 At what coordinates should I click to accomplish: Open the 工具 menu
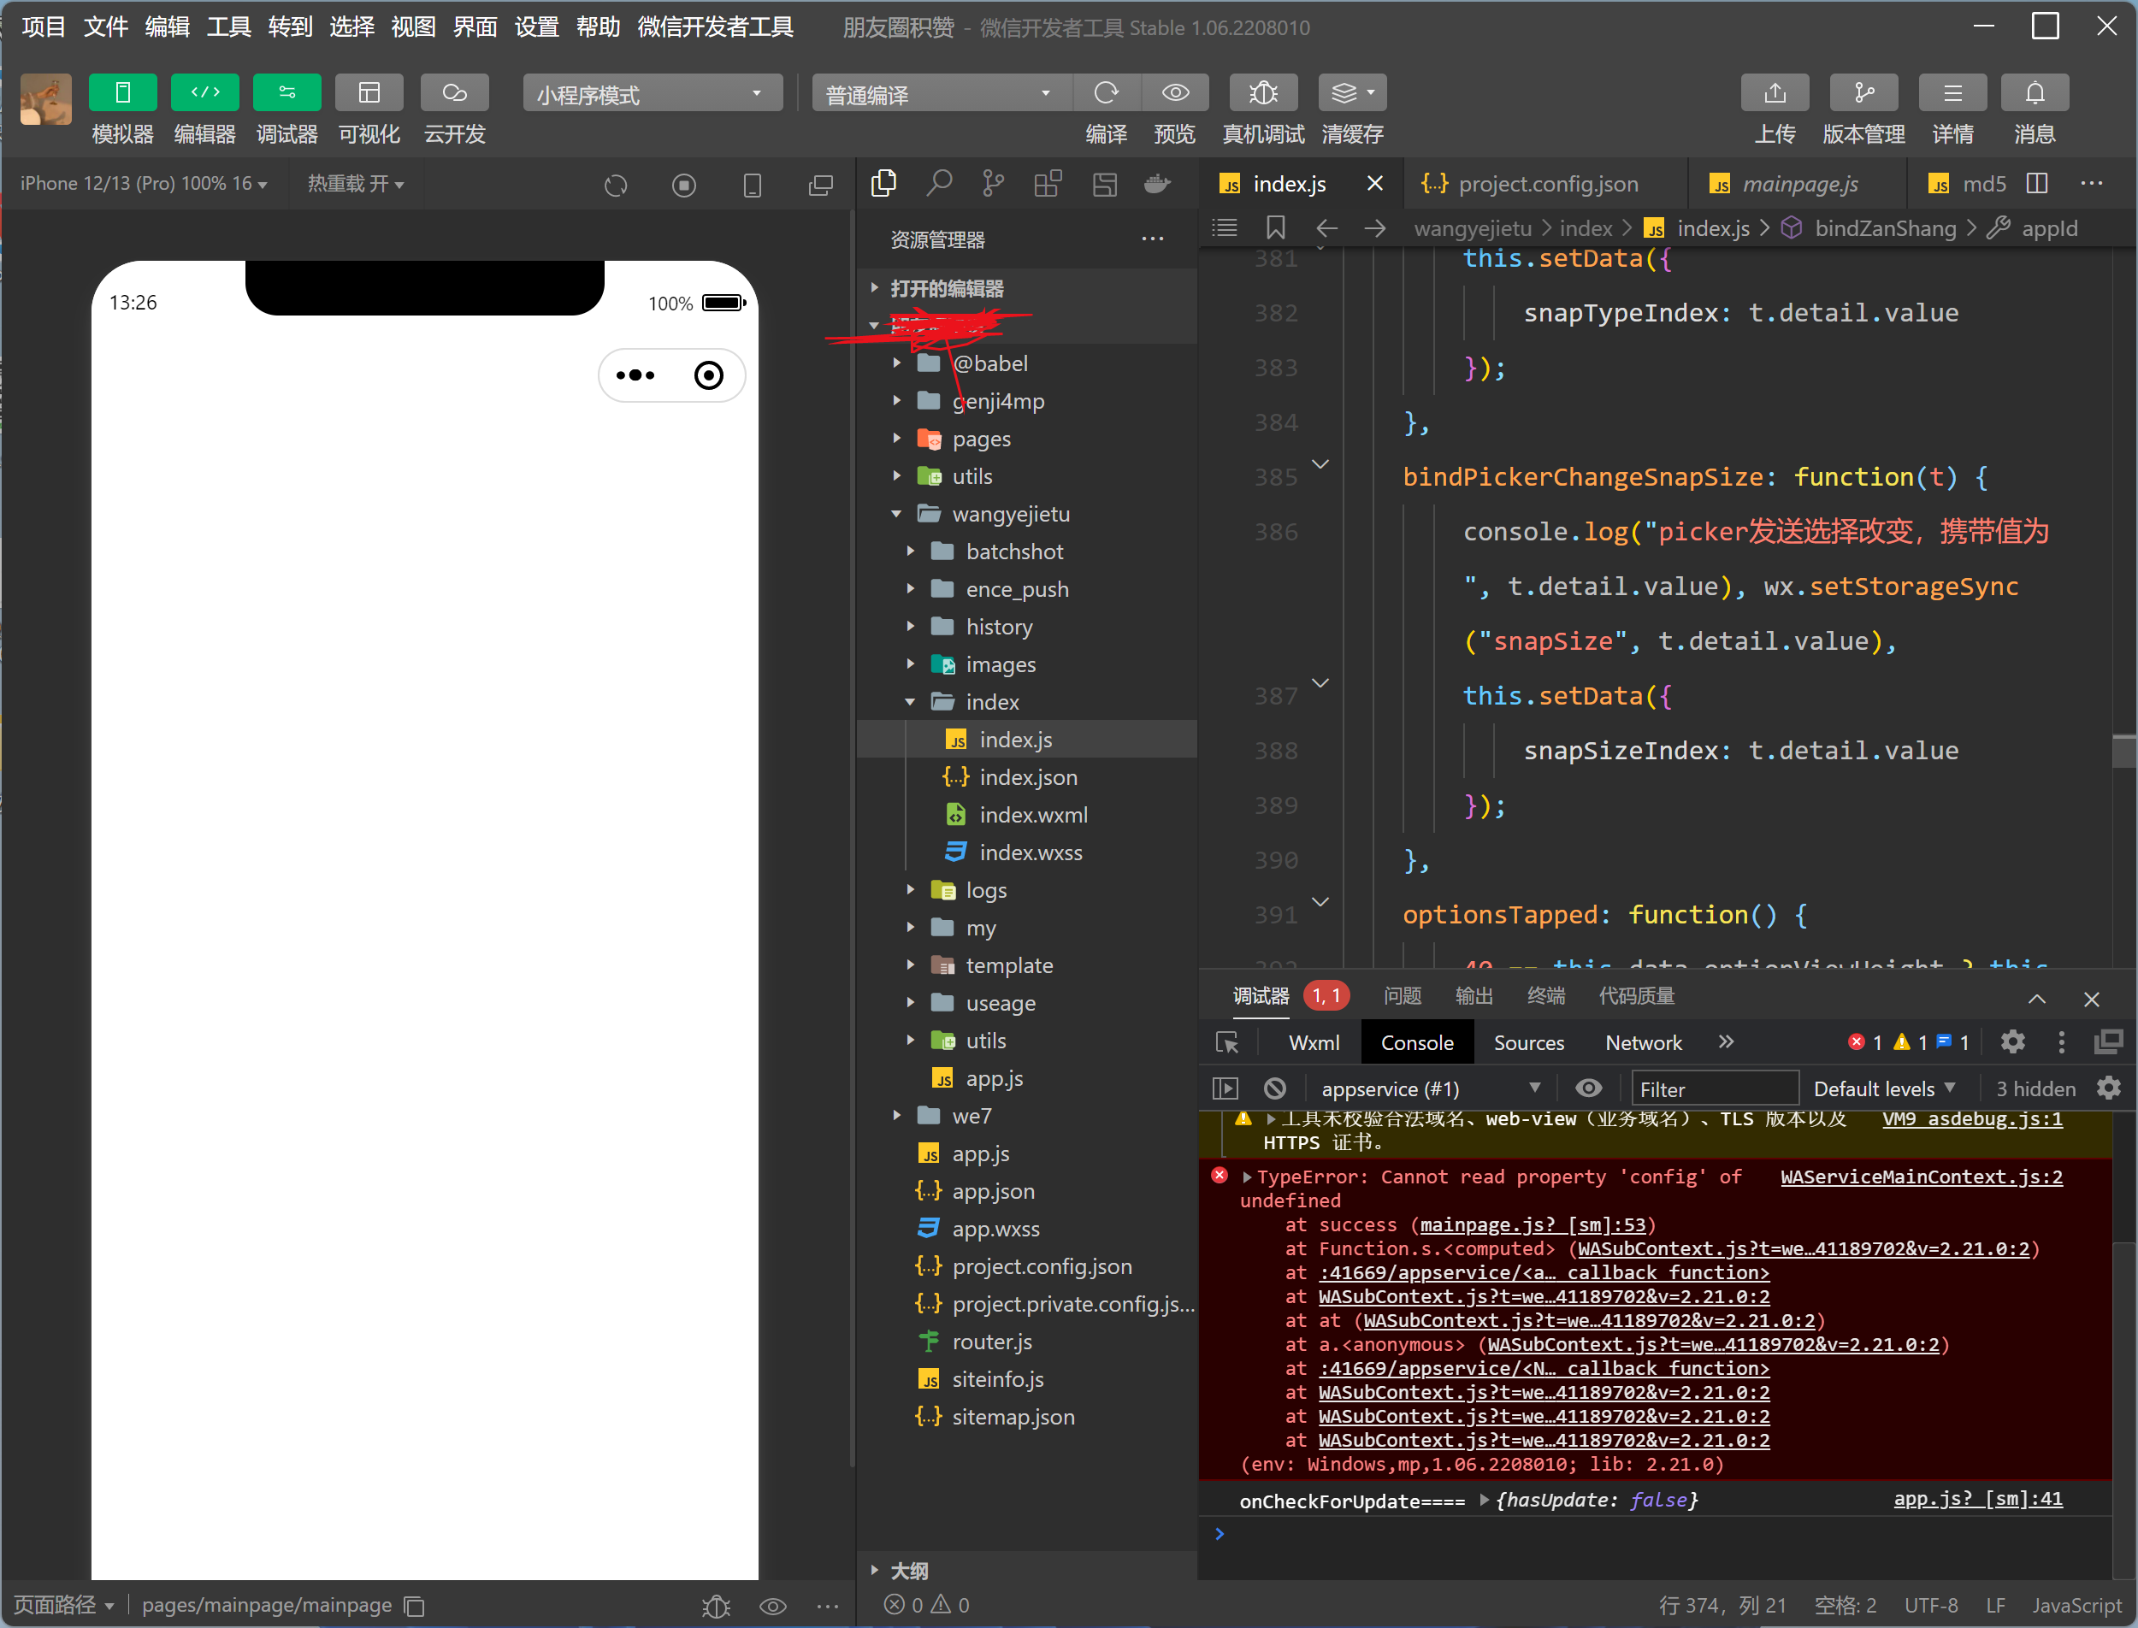(228, 27)
